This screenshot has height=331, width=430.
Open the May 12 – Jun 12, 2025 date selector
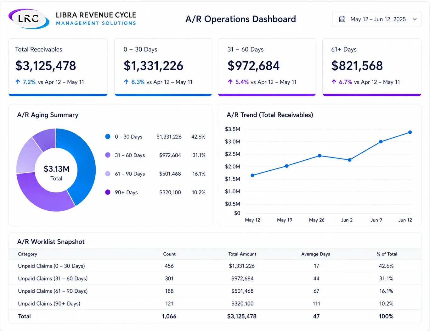coord(377,19)
